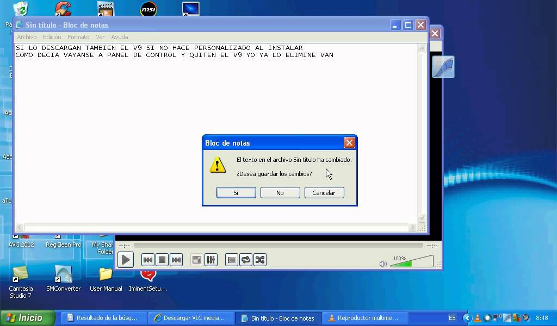Click the MSI desktop icon
The width and height of the screenshot is (557, 326).
148,9
